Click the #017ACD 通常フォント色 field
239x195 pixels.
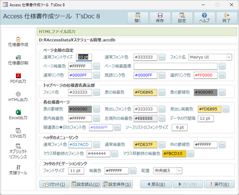(x=80, y=145)
